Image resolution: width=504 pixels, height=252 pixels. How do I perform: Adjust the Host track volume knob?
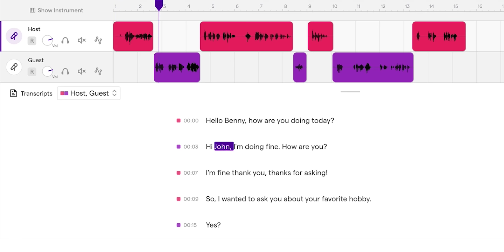pos(47,41)
